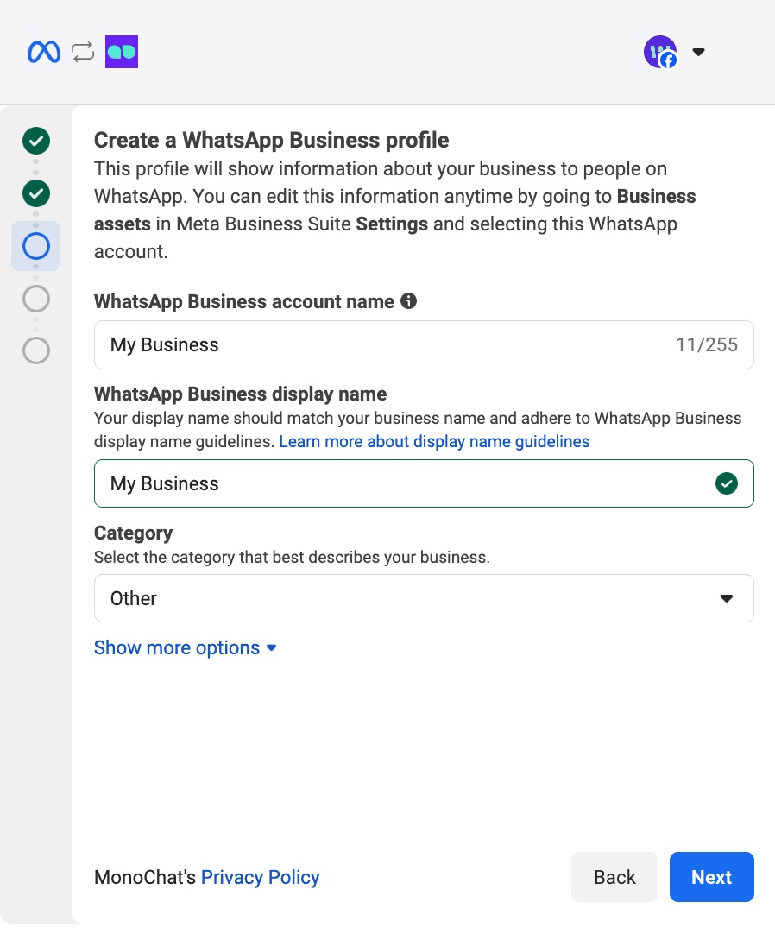The image size is (775, 934).
Task: Select the current blue step circle
Action: tap(35, 246)
